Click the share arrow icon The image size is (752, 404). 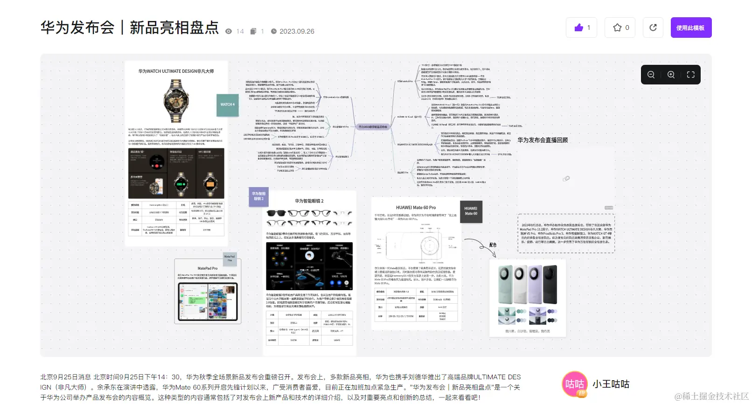(x=653, y=28)
